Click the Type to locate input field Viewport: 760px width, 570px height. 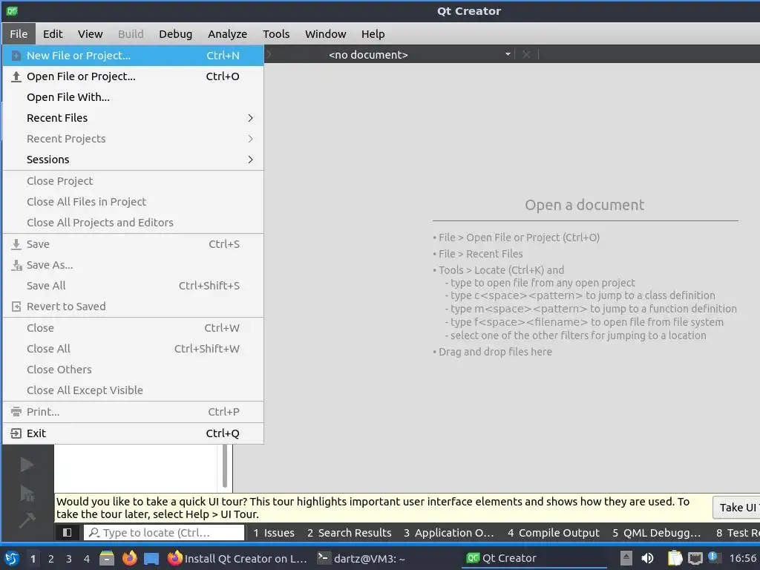coord(164,533)
